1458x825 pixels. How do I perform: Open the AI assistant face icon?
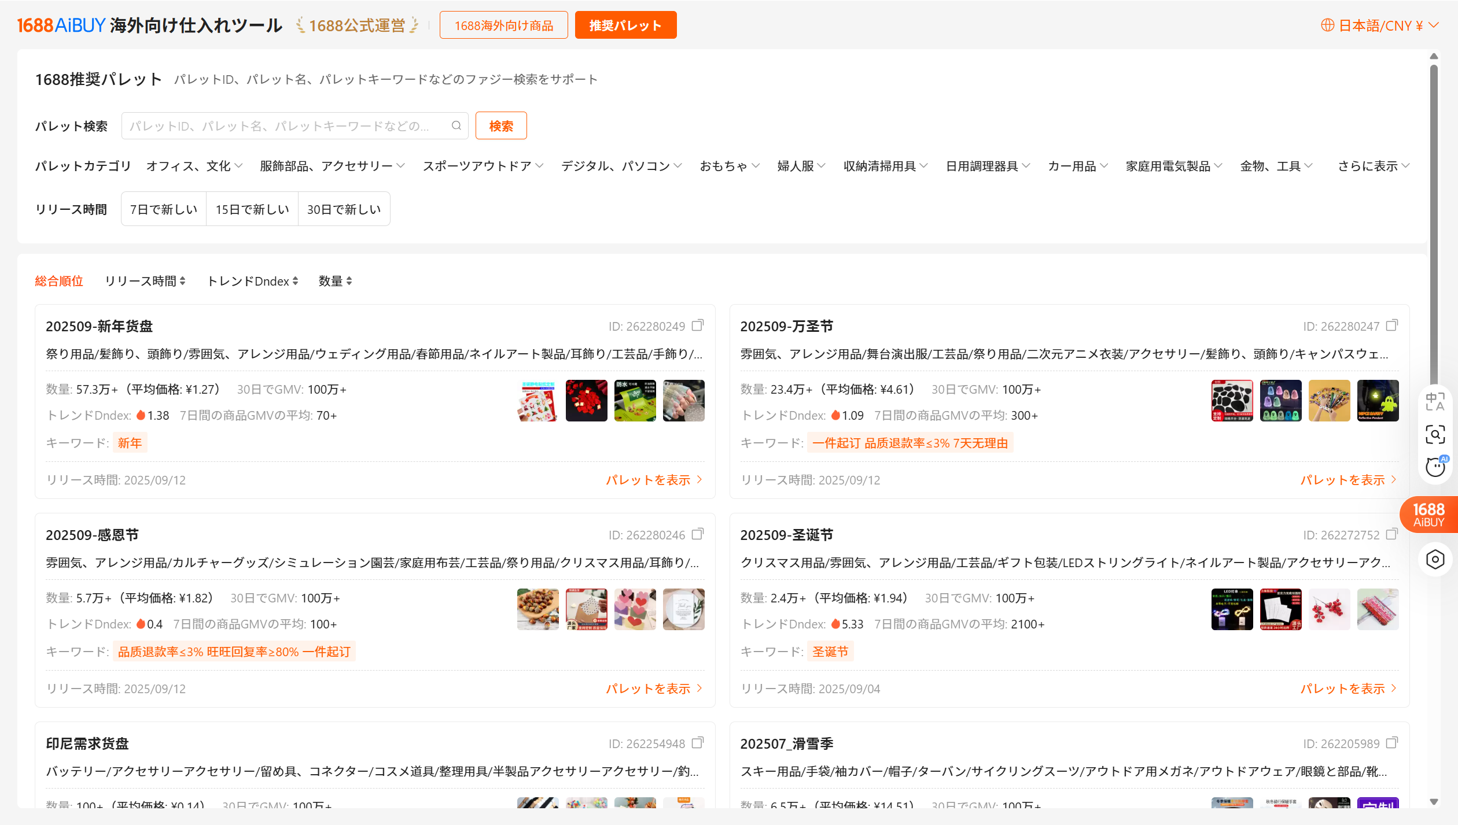pyautogui.click(x=1435, y=467)
